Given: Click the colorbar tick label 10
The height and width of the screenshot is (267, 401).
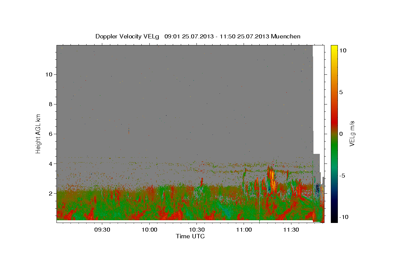Looking at the screenshot, I should (x=343, y=50).
